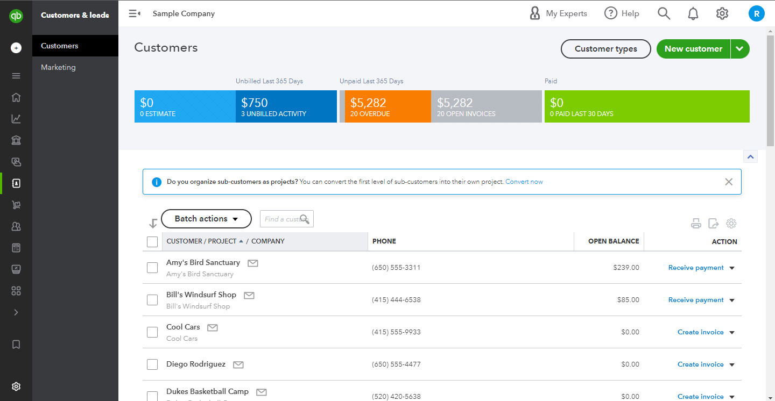Filter by $5,282 Overdue orange tile
The width and height of the screenshot is (775, 401).
pyautogui.click(x=388, y=106)
